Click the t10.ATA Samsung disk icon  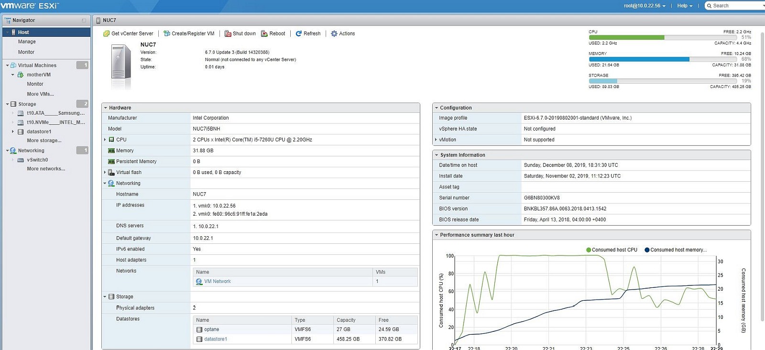(21, 113)
